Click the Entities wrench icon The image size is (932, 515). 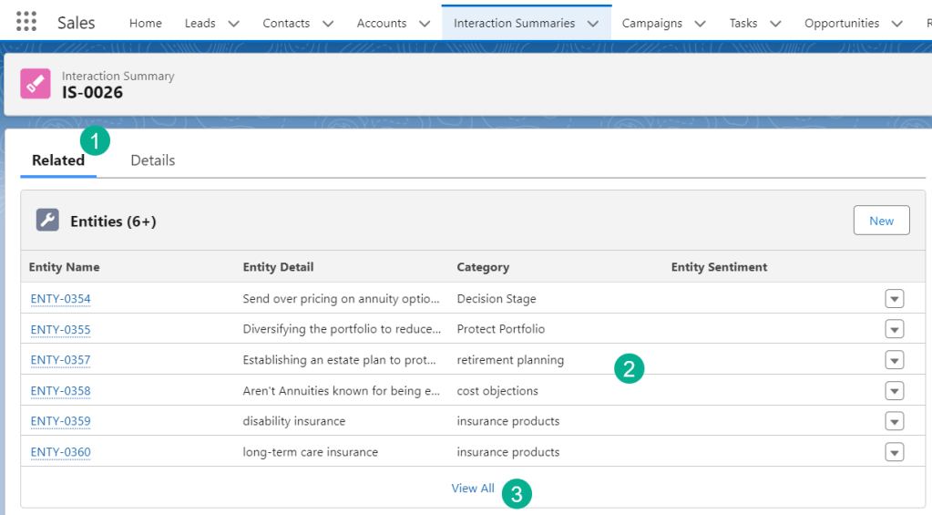(x=47, y=221)
